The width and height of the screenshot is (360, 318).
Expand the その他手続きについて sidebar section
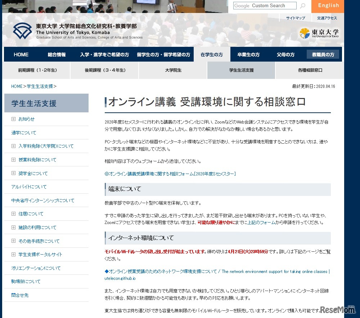point(36,241)
